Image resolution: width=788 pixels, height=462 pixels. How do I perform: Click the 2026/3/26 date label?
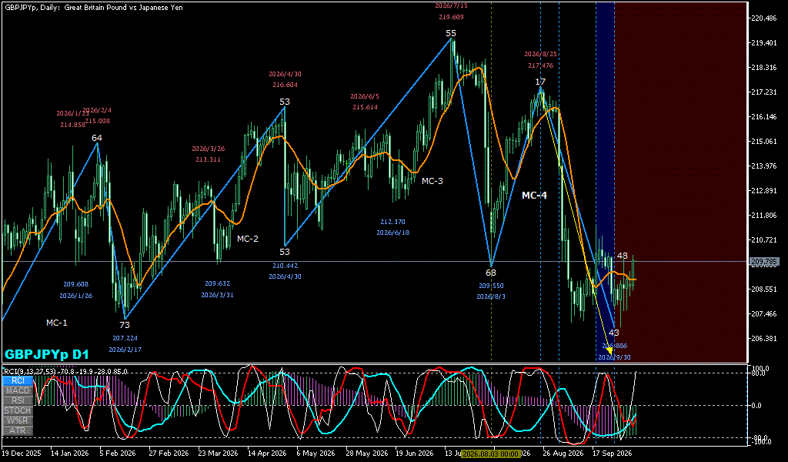(208, 149)
